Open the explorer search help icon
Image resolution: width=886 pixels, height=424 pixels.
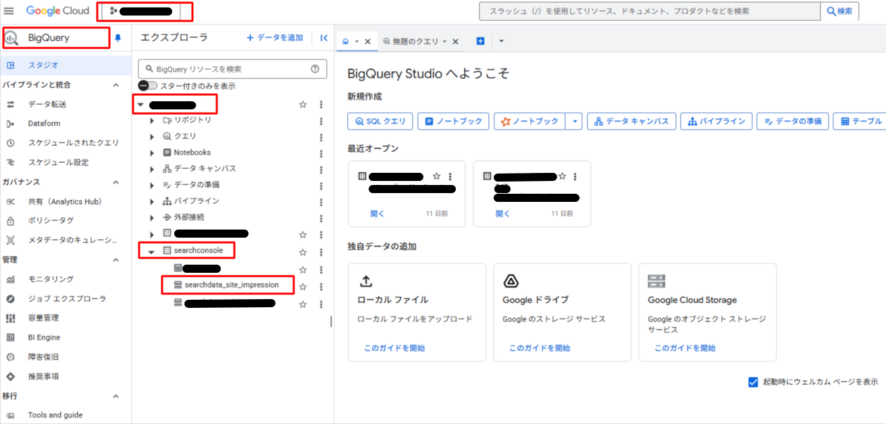point(315,69)
